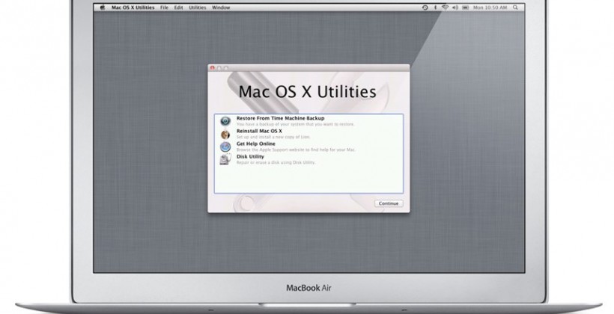Image resolution: width=614 pixels, height=314 pixels.
Task: Close the Mac OS X Utilities window
Action: pyautogui.click(x=213, y=68)
